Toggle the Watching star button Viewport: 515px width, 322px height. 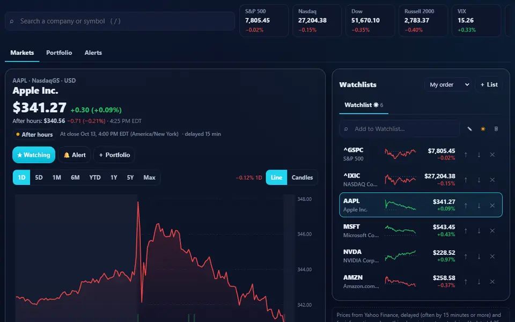[34, 155]
